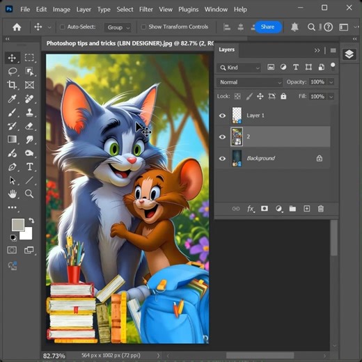The height and width of the screenshot is (362, 362).
Task: Open the Edit Toolbar three-dots menu
Action: (12, 207)
